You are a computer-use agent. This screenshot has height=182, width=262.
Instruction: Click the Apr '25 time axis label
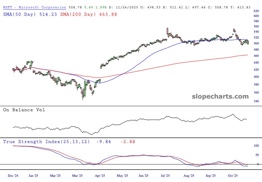click(100, 176)
